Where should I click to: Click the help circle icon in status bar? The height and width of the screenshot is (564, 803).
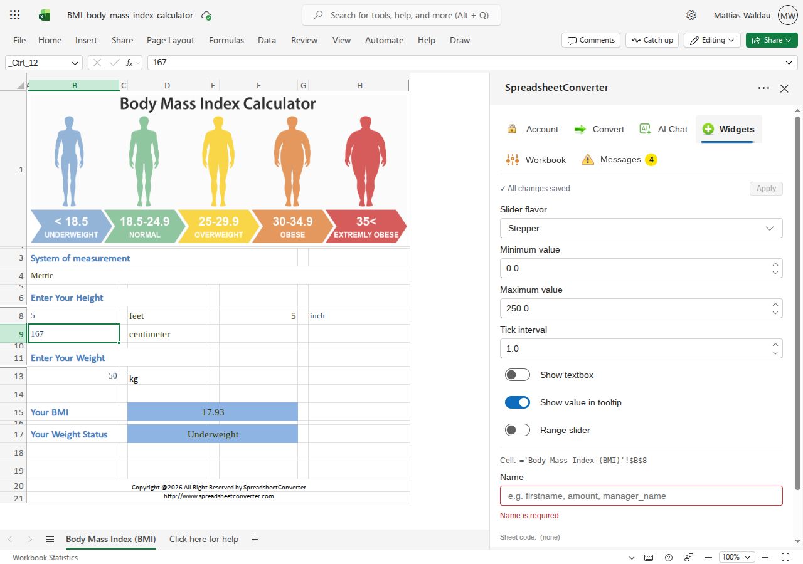(669, 557)
